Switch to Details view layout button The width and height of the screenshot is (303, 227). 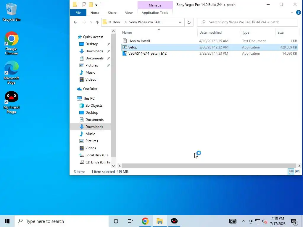(291, 172)
